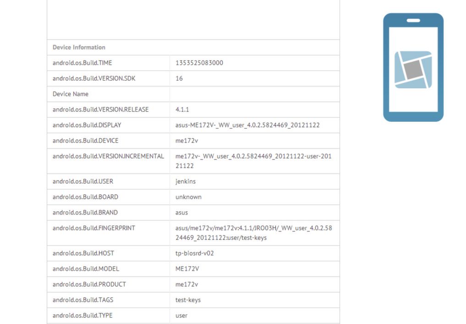Select the value 1353525083000
This screenshot has height=324, width=466.
pos(199,63)
